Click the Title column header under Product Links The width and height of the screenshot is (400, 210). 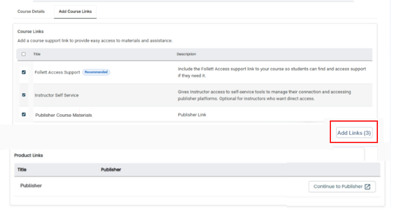22,170
